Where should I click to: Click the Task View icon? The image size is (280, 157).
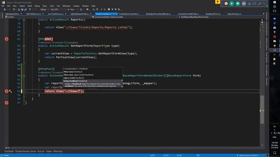click(x=275, y=11)
